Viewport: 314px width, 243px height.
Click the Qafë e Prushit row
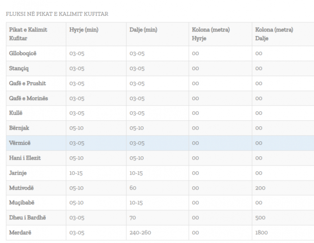pos(28,84)
